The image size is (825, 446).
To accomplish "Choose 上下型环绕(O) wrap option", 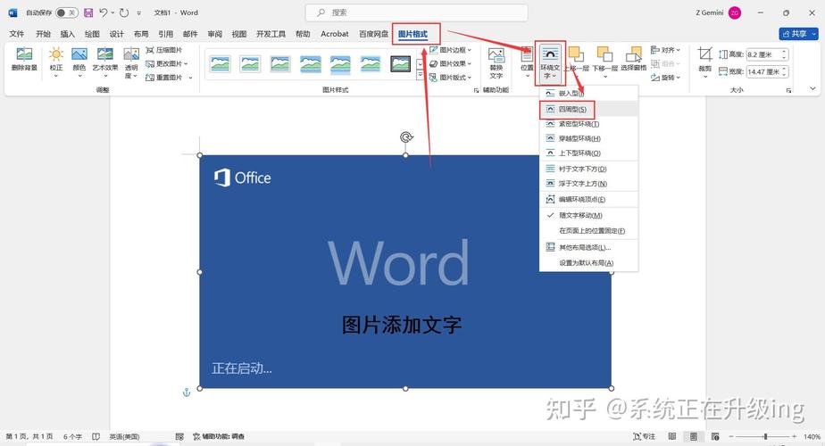I will pos(588,153).
